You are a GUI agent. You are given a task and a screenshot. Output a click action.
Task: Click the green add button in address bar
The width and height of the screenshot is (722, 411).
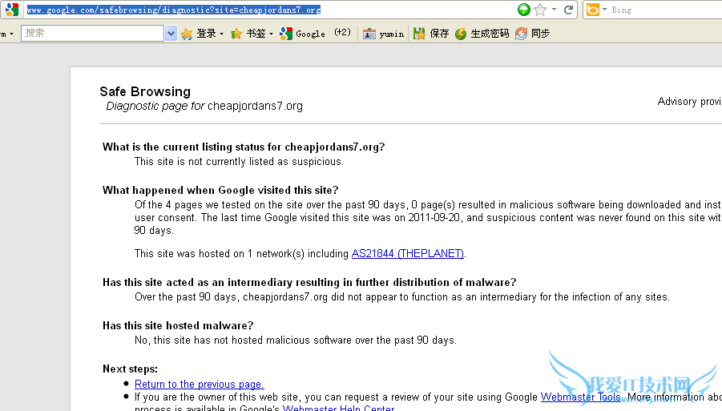pyautogui.click(x=523, y=10)
